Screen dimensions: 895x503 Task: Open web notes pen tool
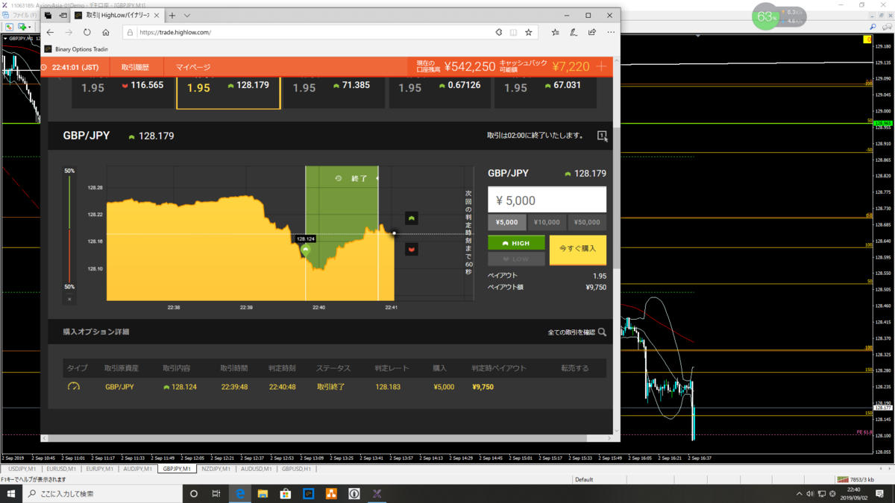coord(574,33)
